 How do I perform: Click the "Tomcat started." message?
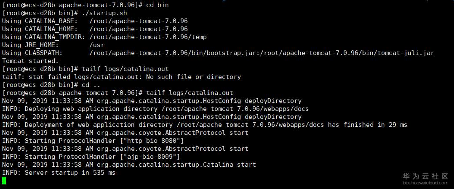click(x=30, y=61)
